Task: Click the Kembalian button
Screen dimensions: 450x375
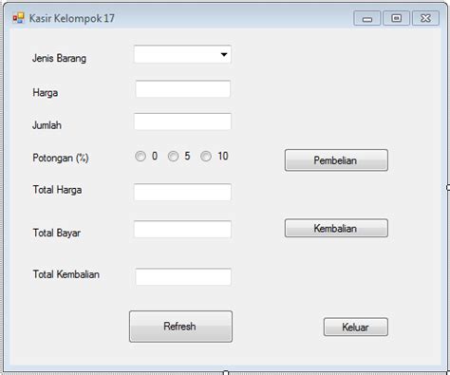Action: pos(336,228)
